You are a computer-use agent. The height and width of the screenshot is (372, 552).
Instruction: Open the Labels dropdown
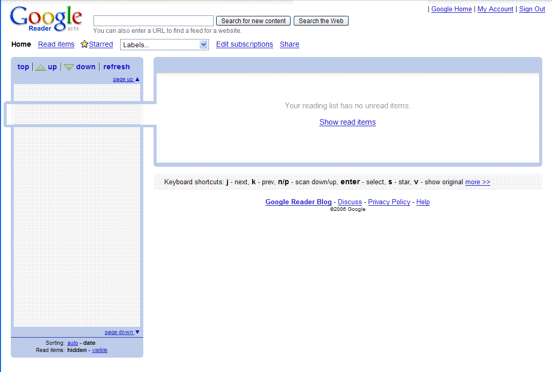[164, 45]
